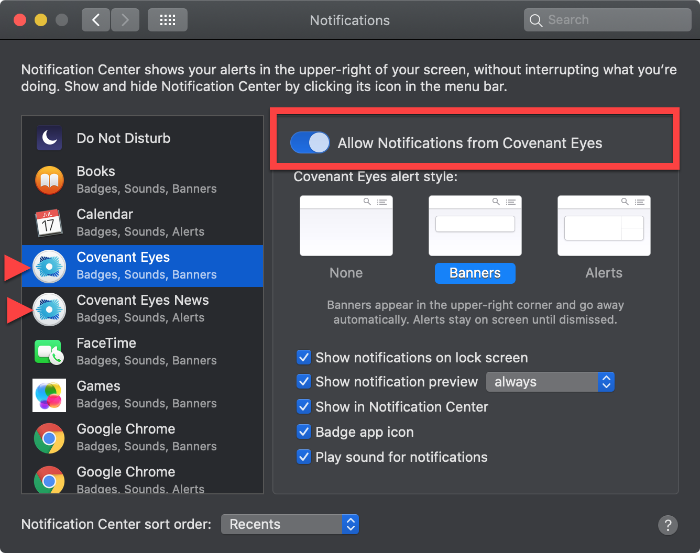Click the Do Not Disturb moon icon
Image resolution: width=700 pixels, height=553 pixels.
coord(49,138)
